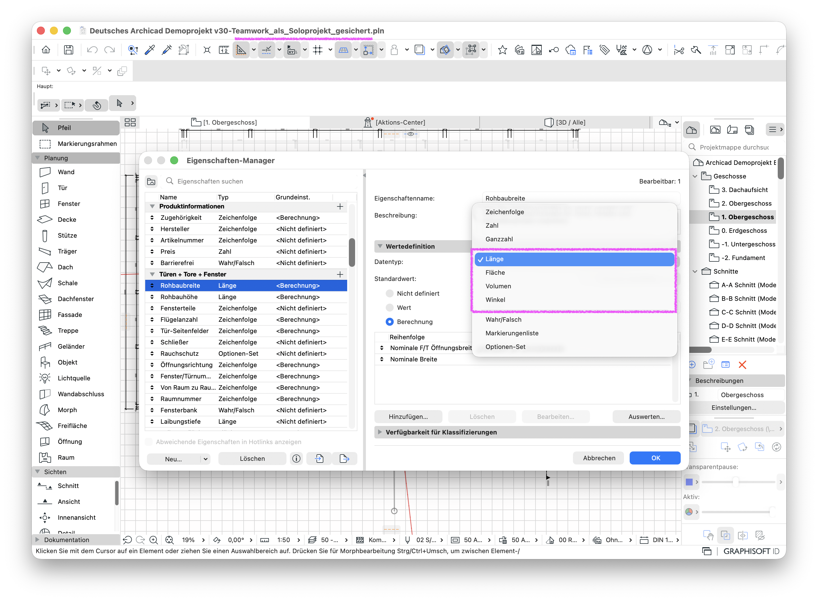
Task: Click the red delete X in the navigator
Action: (742, 365)
